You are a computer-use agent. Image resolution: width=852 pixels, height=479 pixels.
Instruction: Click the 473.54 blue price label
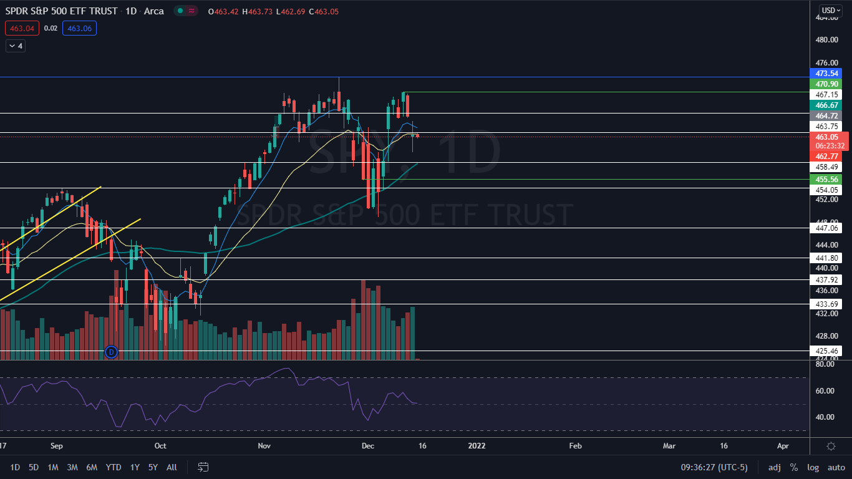pyautogui.click(x=826, y=74)
